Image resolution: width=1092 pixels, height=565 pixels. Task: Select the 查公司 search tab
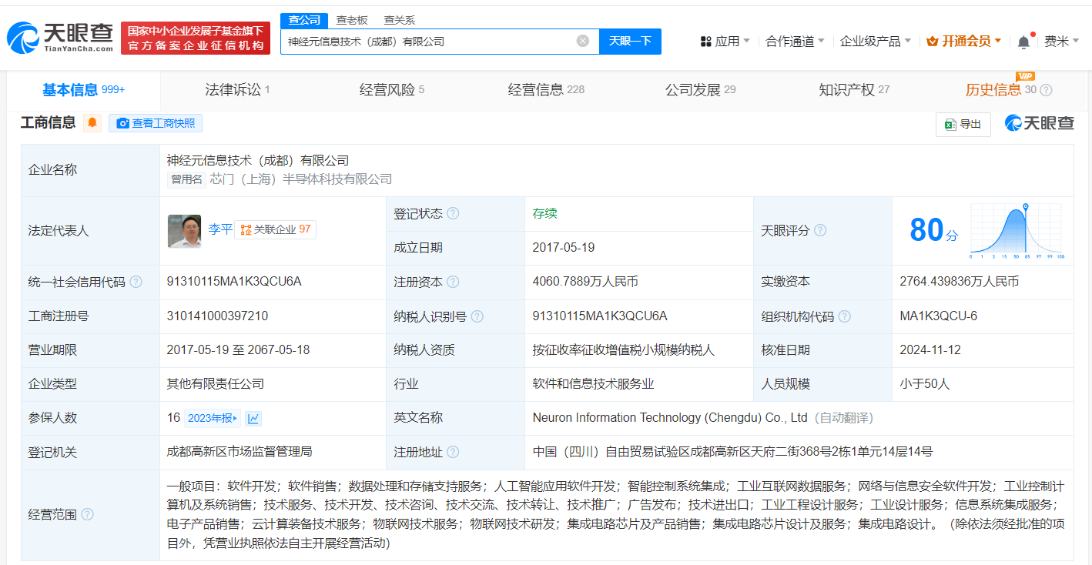point(304,20)
